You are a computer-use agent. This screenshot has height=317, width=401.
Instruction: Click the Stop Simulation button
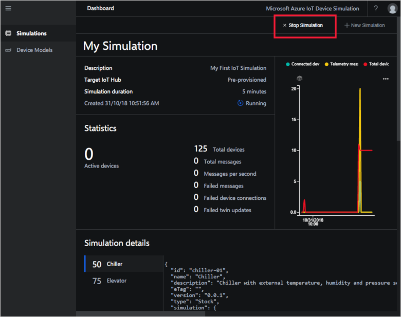click(305, 26)
